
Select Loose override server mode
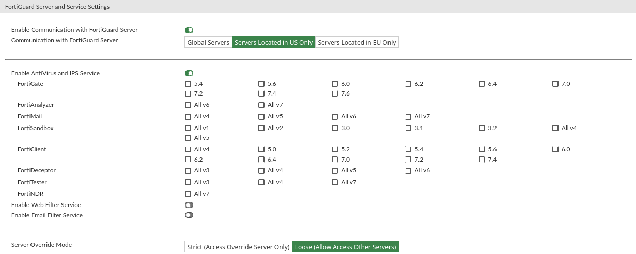tap(345, 247)
